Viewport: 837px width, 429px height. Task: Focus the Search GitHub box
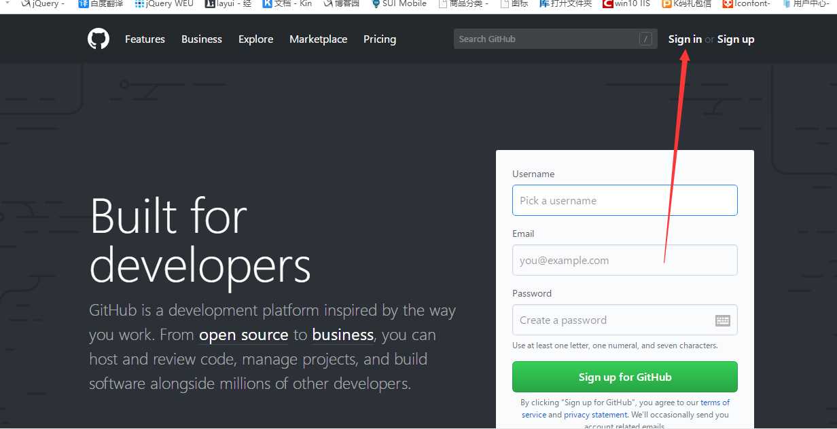point(556,39)
